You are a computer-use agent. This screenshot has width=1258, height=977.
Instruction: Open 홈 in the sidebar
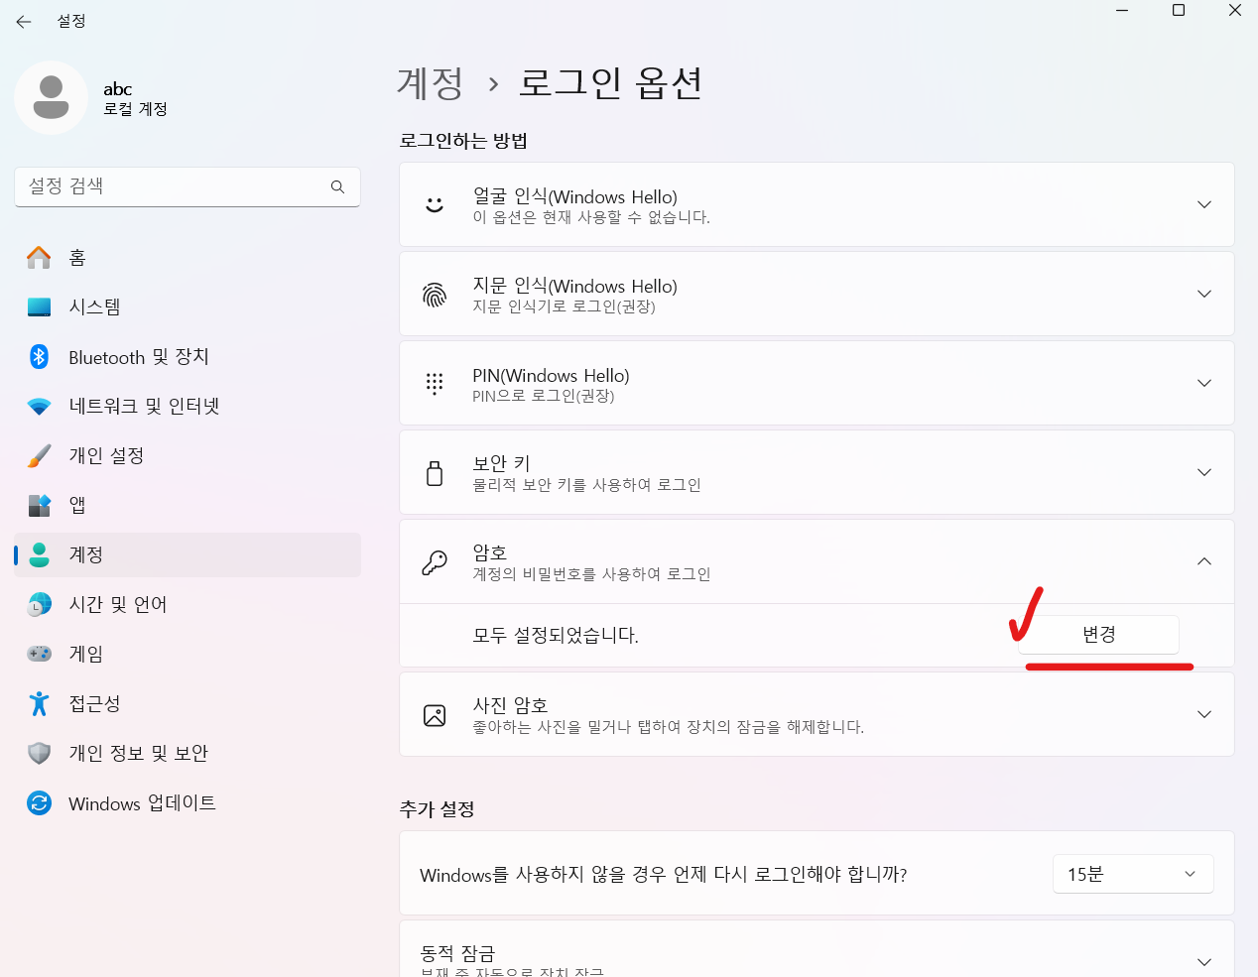188,258
